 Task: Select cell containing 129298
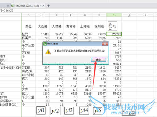coord(114,34)
